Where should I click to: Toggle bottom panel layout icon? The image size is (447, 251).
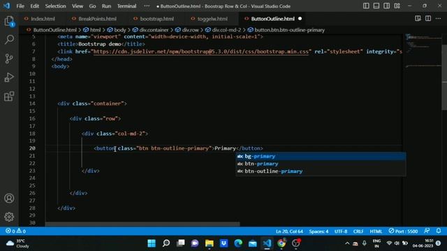pyautogui.click(x=376, y=6)
